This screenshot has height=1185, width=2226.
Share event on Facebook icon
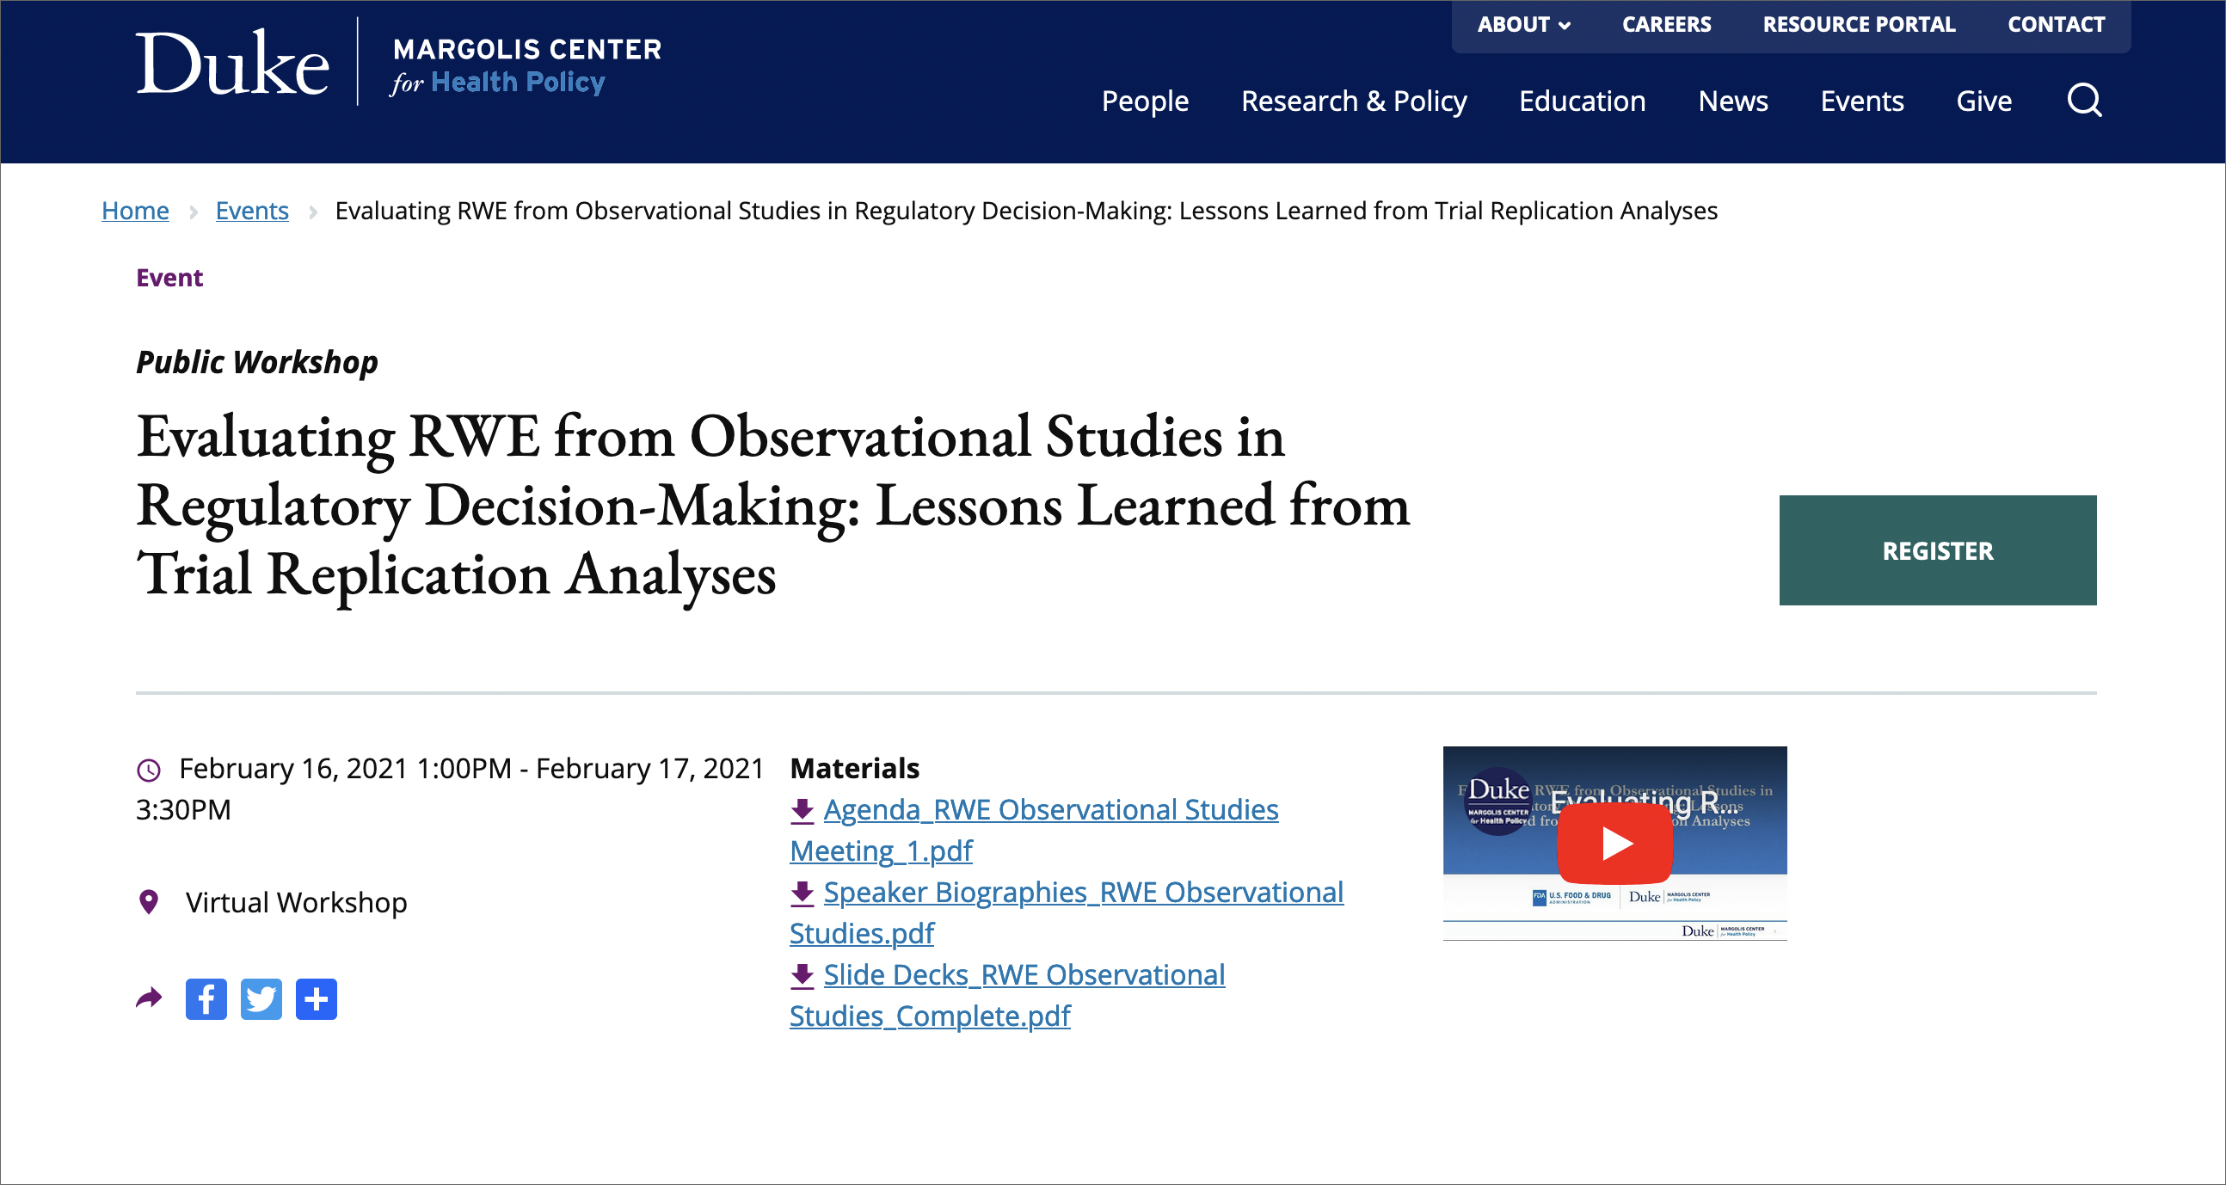[206, 999]
